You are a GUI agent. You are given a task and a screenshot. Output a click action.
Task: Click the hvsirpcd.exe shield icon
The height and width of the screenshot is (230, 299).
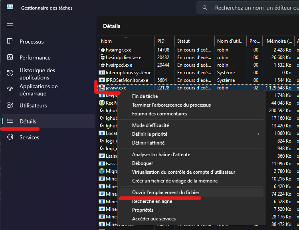tap(102, 65)
